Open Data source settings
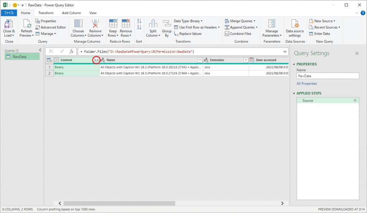367x213 pixels. click(295, 28)
